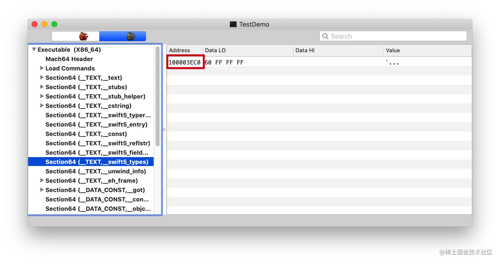Collapse the Executable (X86_64) tree node
500x263 pixels.
[34, 49]
